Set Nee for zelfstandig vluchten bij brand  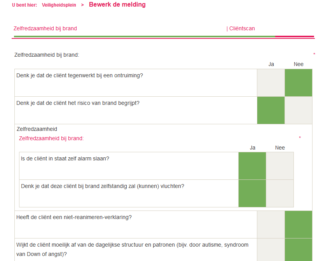(280, 193)
